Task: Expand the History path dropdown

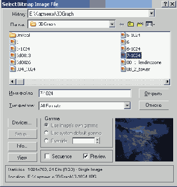Action: 151,13
